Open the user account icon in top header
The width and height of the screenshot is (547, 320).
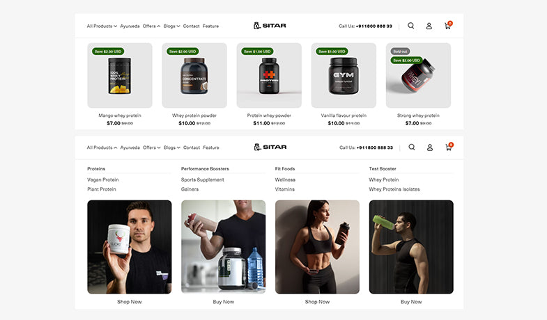pos(429,26)
